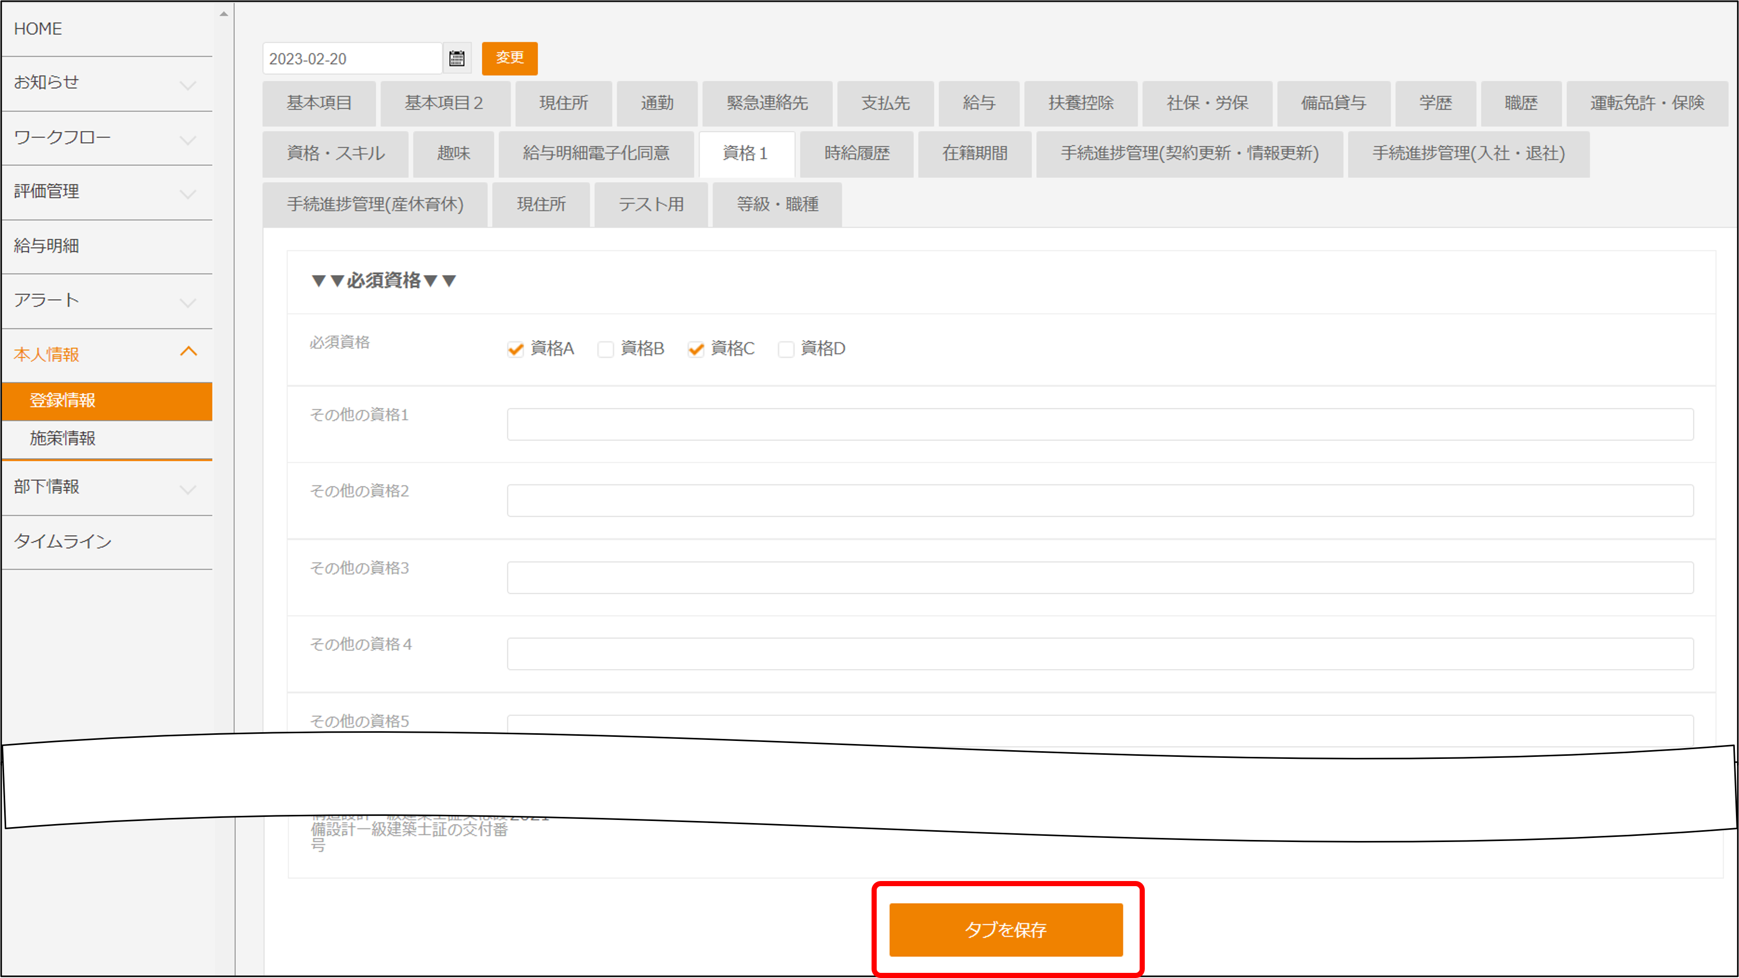
Task: Focus the date field showing 2023-02-20
Action: pyautogui.click(x=352, y=58)
